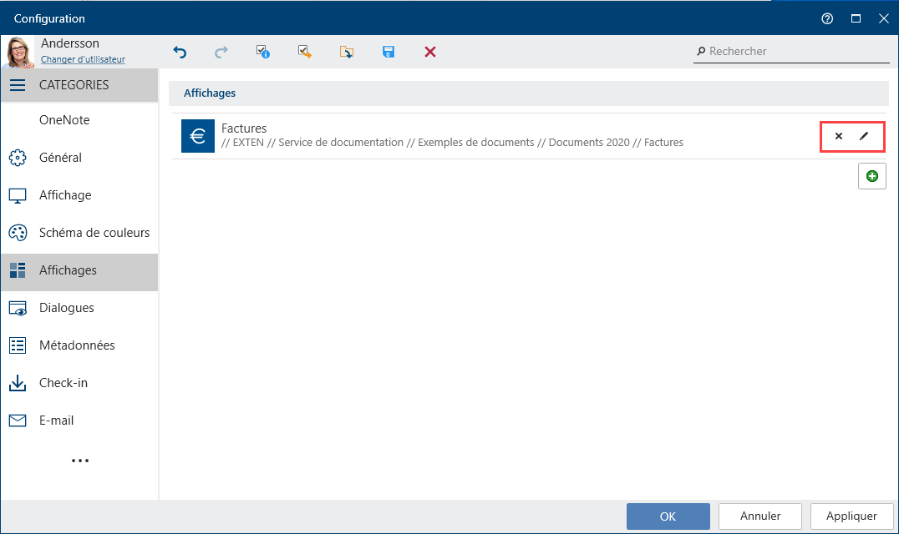899x534 pixels.
Task: Click the undo arrow in the toolbar
Action: (x=180, y=52)
